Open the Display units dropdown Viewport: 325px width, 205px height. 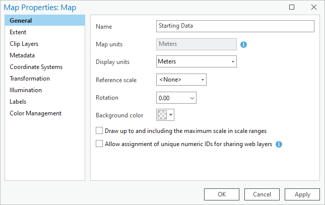click(233, 61)
